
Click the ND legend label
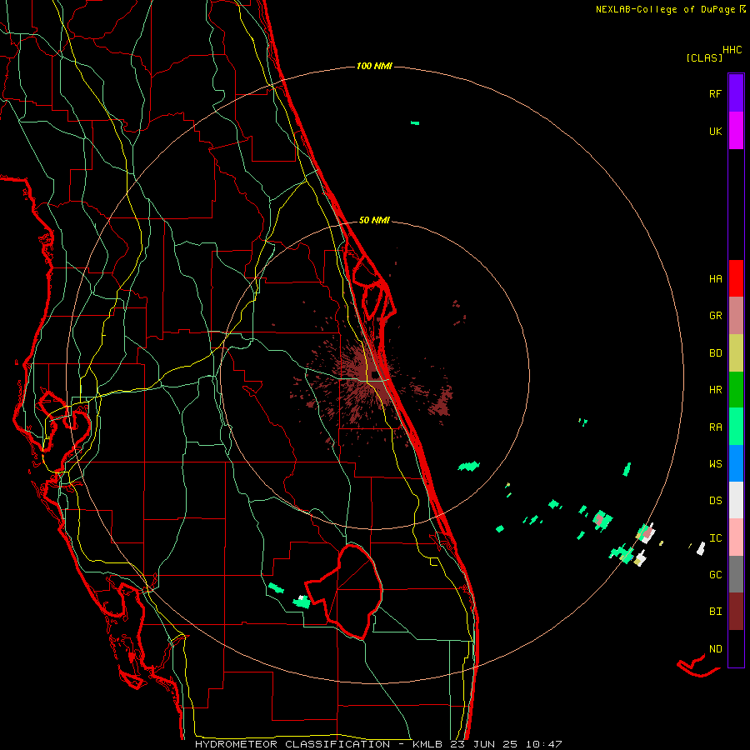pos(715,648)
